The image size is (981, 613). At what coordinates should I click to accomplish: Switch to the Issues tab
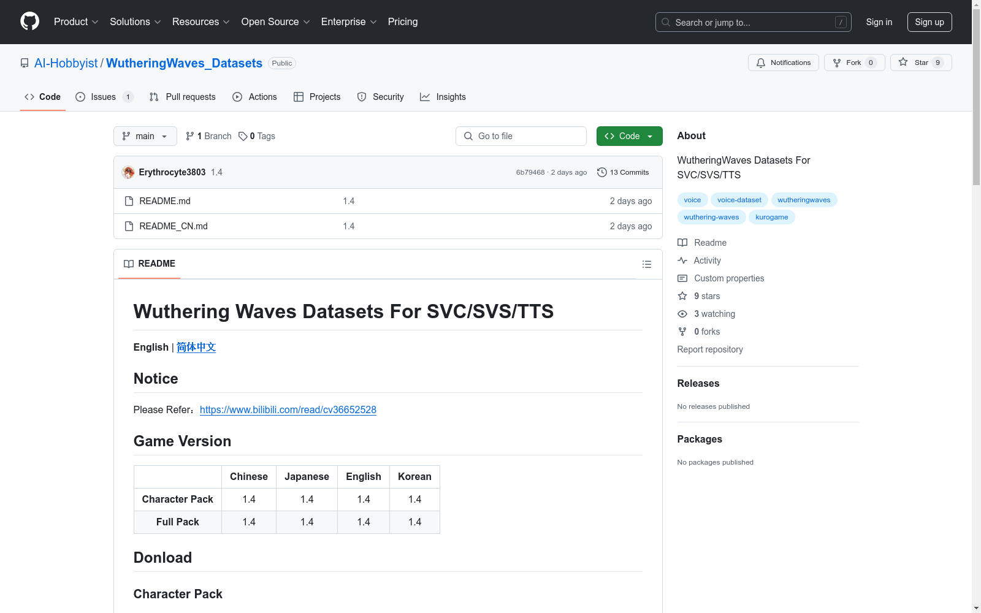[104, 97]
